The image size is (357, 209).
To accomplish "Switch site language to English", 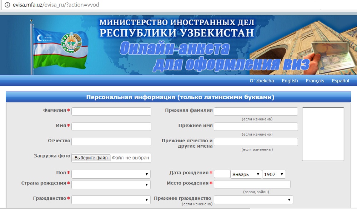I will point(290,81).
